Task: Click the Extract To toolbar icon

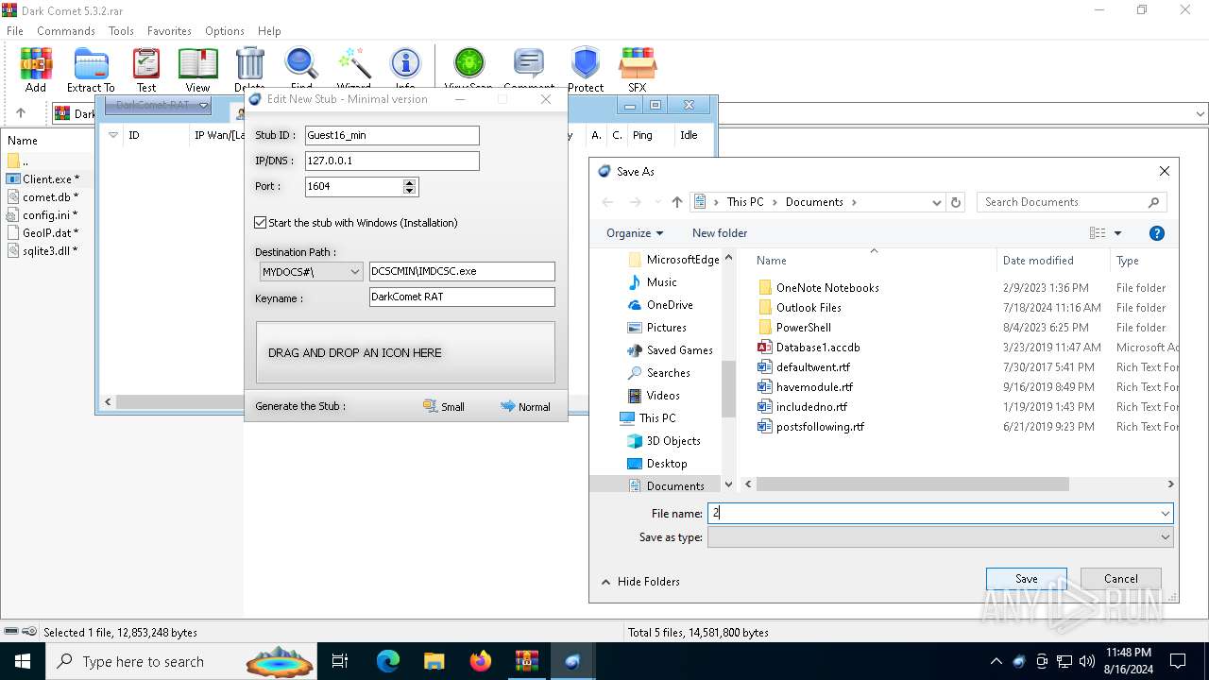Action: pyautogui.click(x=91, y=70)
